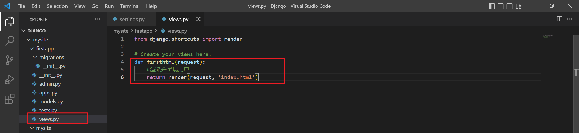Close the views.py editor tab
The height and width of the screenshot is (133, 579).
coord(198,19)
